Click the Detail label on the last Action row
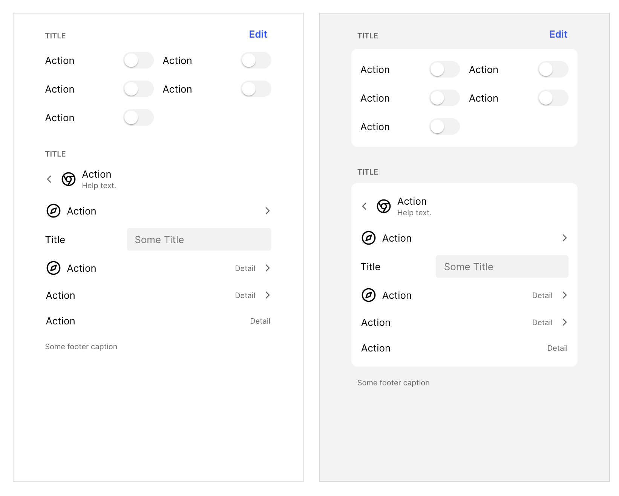619x496 pixels. point(260,321)
